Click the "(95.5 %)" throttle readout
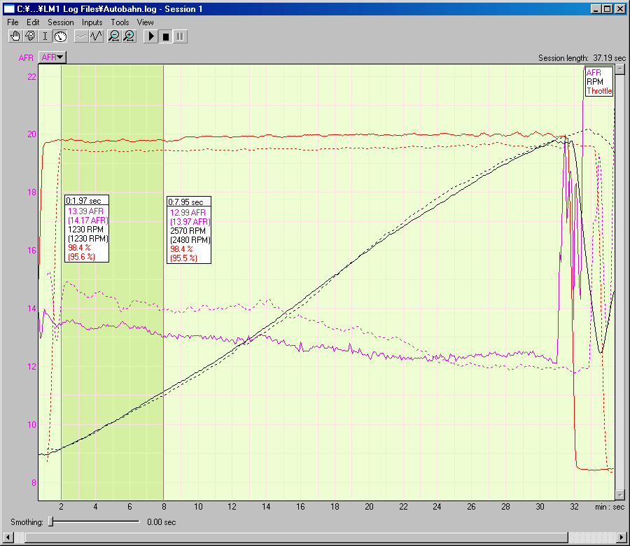The image size is (630, 546). pos(183,258)
